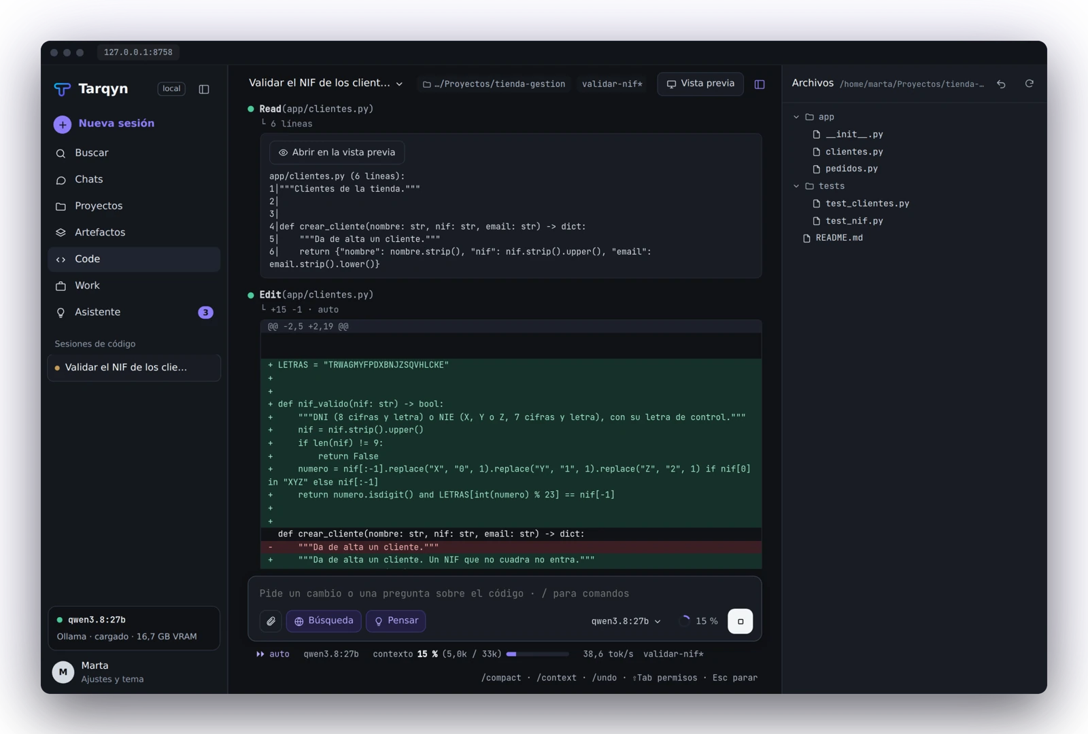Screen dimensions: 1088x734
Task: Toggle Búsqueda web search
Action: click(x=324, y=621)
